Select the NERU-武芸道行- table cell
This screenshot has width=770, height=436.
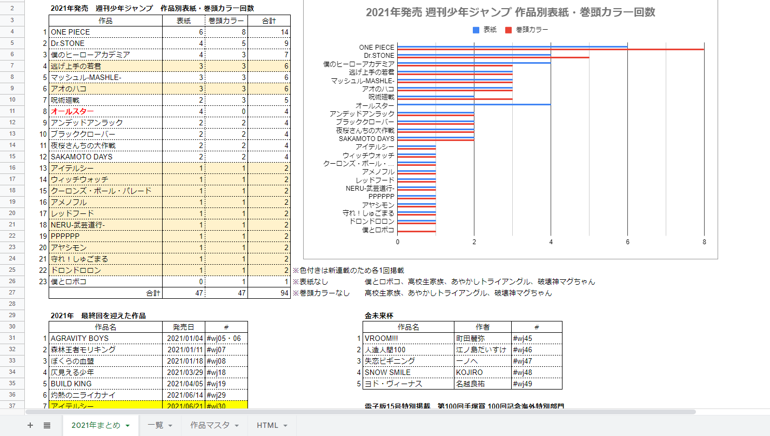(105, 225)
